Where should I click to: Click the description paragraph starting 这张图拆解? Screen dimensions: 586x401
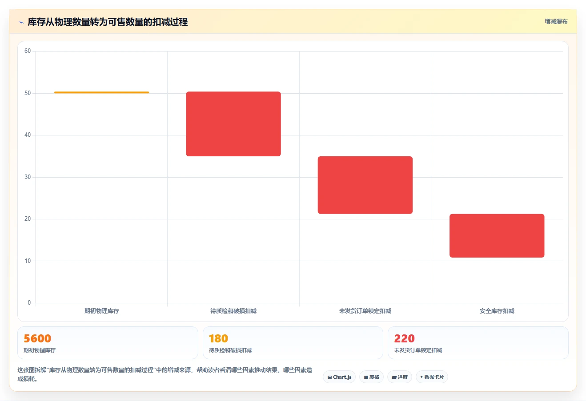[x=165, y=374]
